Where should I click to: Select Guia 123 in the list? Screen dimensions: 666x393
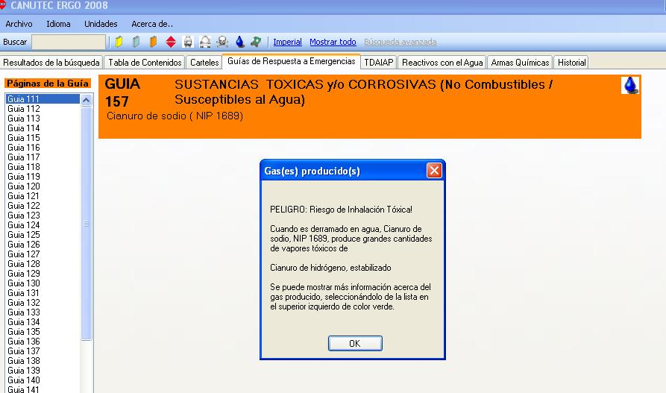(x=43, y=216)
